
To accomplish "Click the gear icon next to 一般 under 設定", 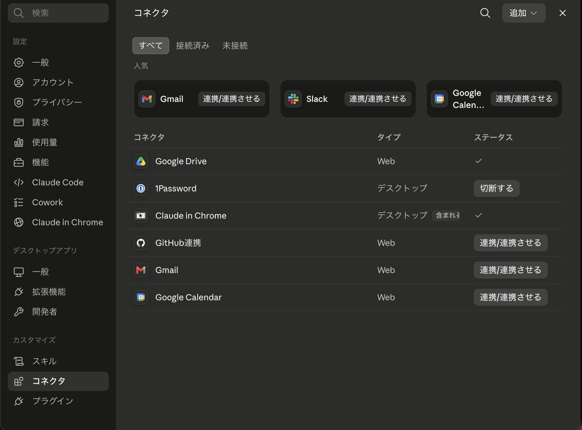I will click(x=19, y=62).
